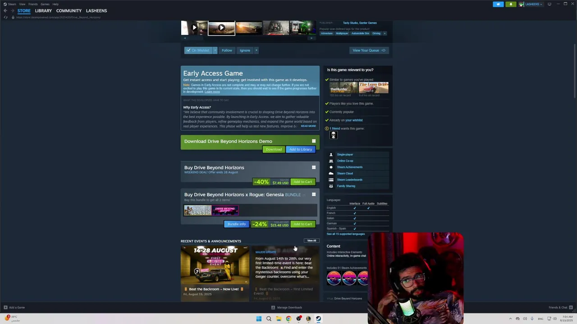Click the Single-player feature icon
Viewport: 577px width, 324px height.
[x=331, y=154]
